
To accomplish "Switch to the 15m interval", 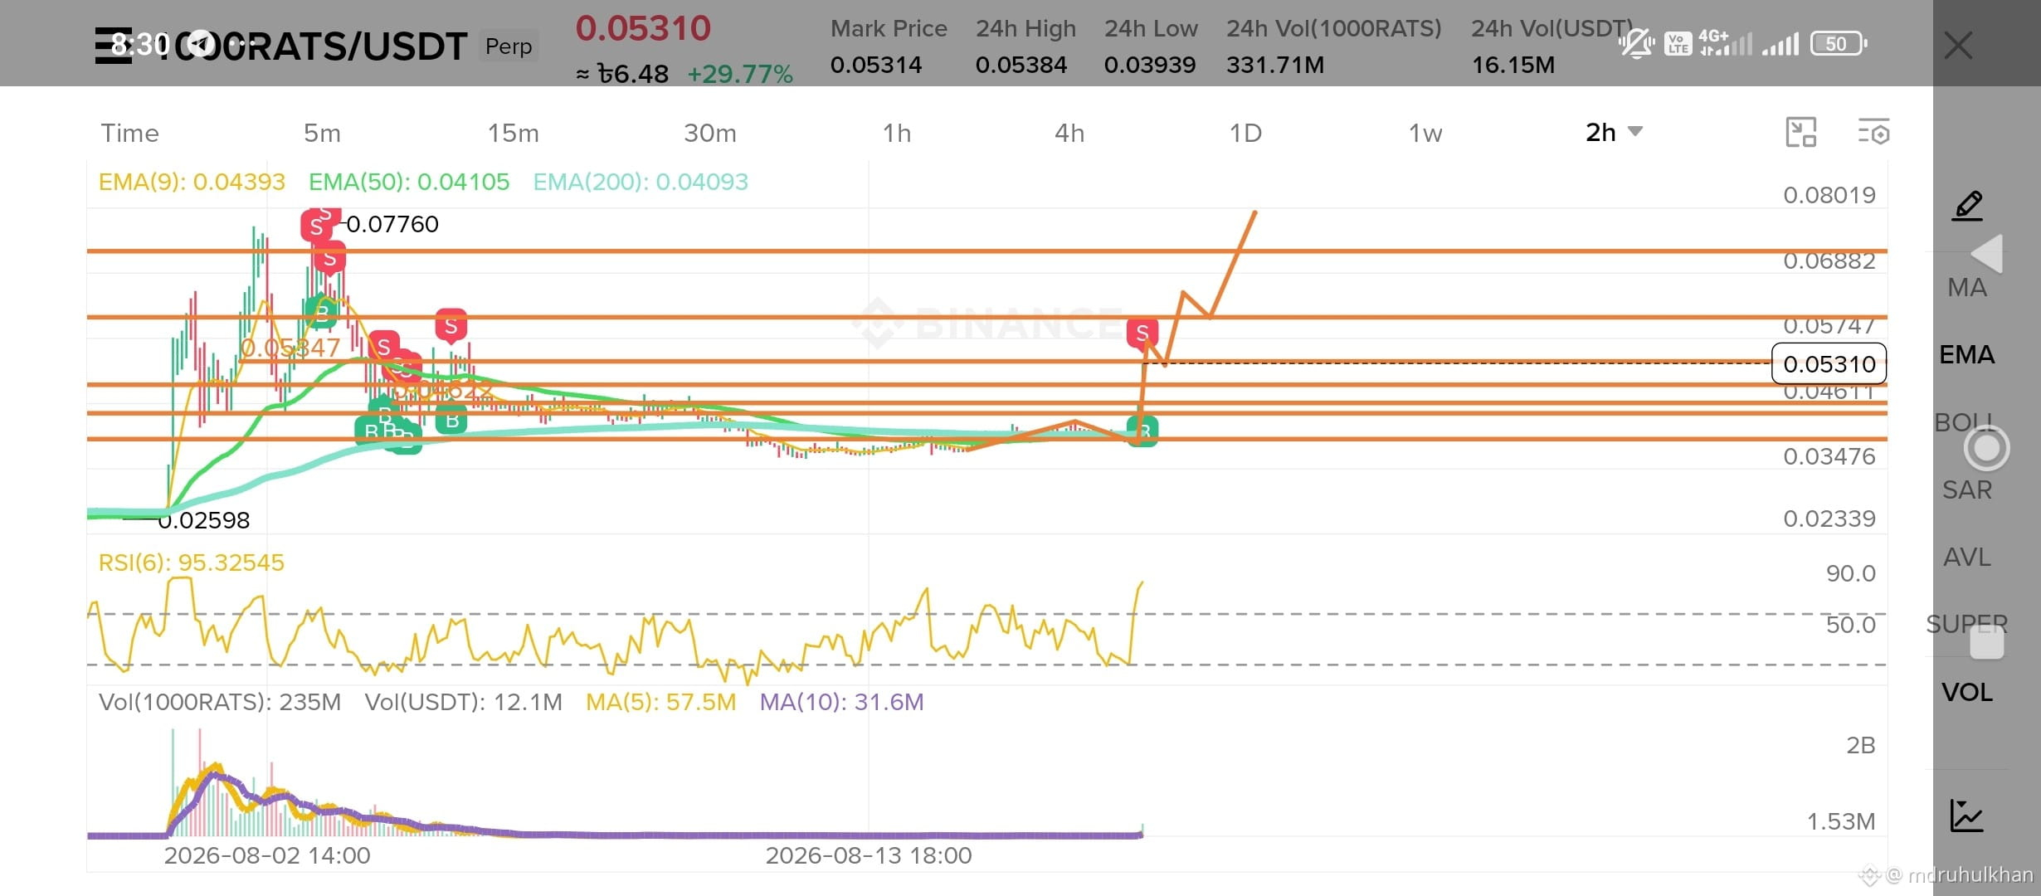I will click(x=513, y=133).
